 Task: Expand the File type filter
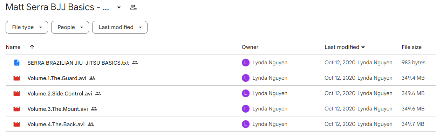[27, 27]
